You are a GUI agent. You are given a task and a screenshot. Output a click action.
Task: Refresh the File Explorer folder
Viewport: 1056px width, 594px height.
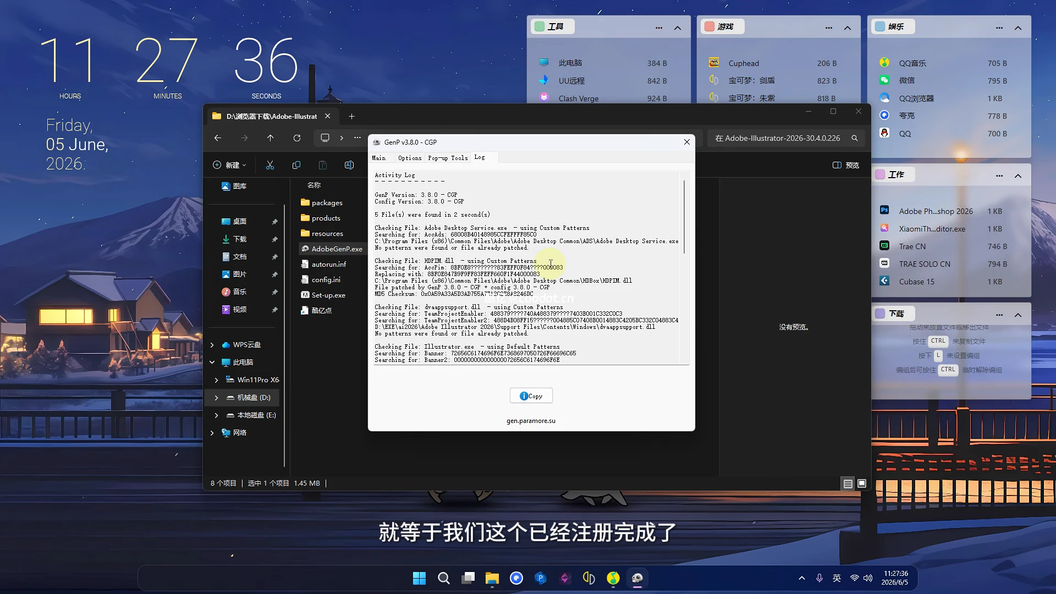(x=297, y=138)
